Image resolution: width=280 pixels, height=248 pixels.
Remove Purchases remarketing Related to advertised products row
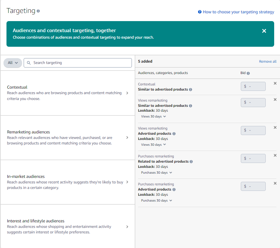[275, 155]
